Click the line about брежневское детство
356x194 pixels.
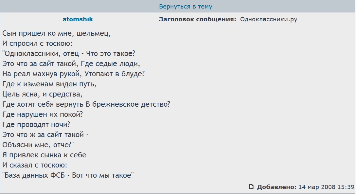[86, 104]
